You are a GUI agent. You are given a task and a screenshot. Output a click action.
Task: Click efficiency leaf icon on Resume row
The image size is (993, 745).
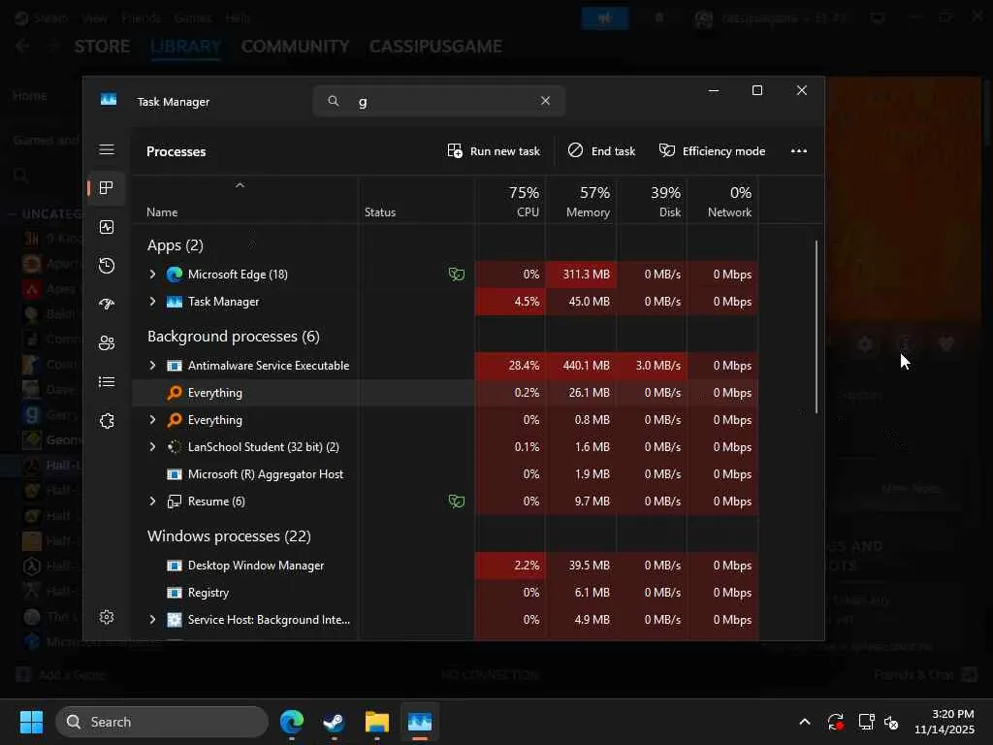click(457, 502)
